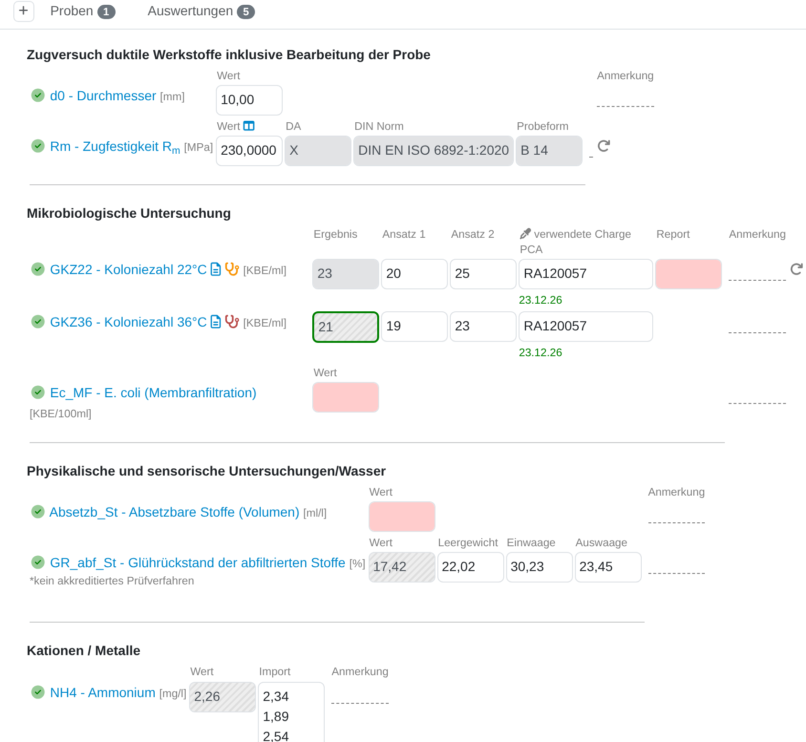Click green check icon beside GKZ36
This screenshot has width=806, height=742.
tap(38, 322)
